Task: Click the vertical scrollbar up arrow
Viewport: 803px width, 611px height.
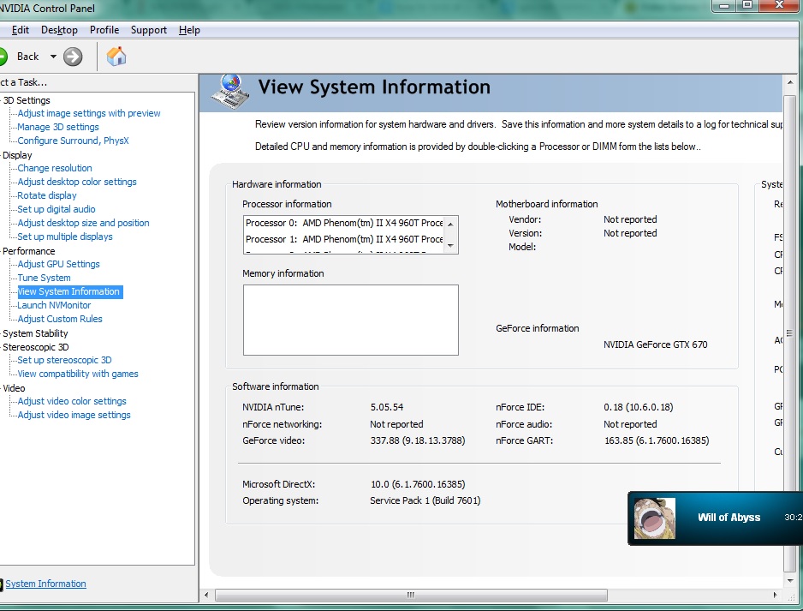Action: 789,82
